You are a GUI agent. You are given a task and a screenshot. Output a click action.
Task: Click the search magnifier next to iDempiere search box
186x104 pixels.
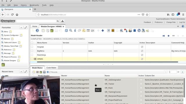[x=58, y=21]
